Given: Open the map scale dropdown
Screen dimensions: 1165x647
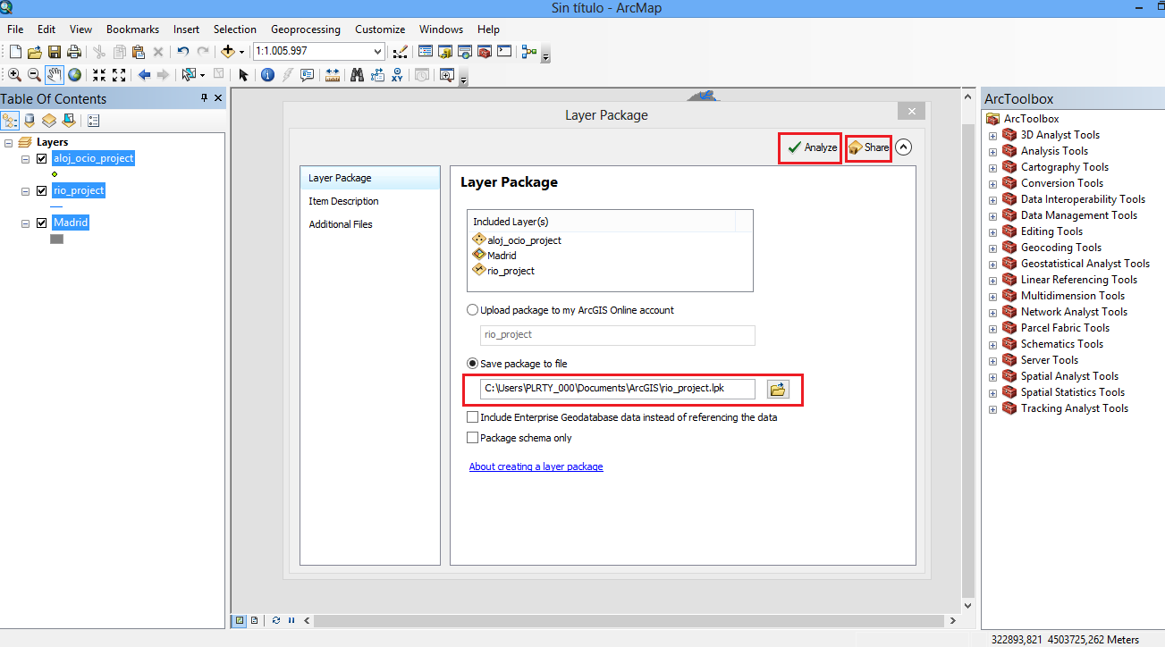Looking at the screenshot, I should (x=377, y=52).
